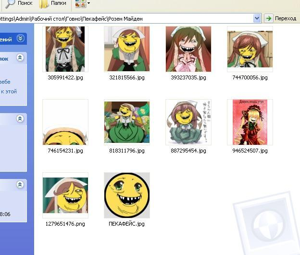Viewport: 300px width, 255px height.
Task: Click the file name label 321815566.jpg
Action: click(x=127, y=77)
